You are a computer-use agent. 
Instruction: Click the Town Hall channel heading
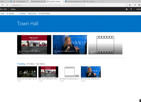tap(28, 24)
